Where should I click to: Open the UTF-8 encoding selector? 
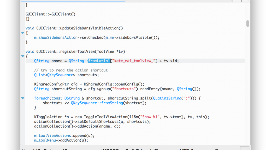click(x=188, y=149)
